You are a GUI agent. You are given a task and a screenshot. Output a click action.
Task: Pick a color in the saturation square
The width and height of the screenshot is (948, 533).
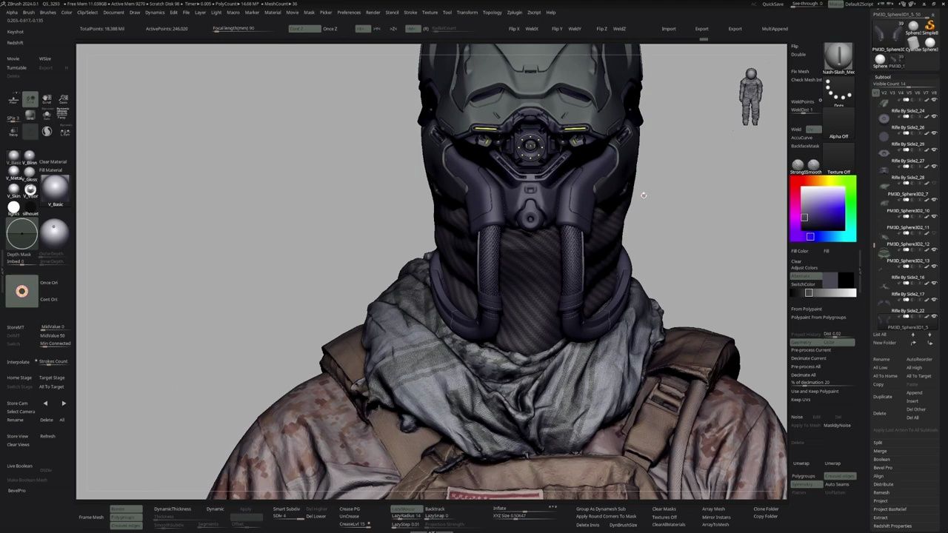pos(822,209)
